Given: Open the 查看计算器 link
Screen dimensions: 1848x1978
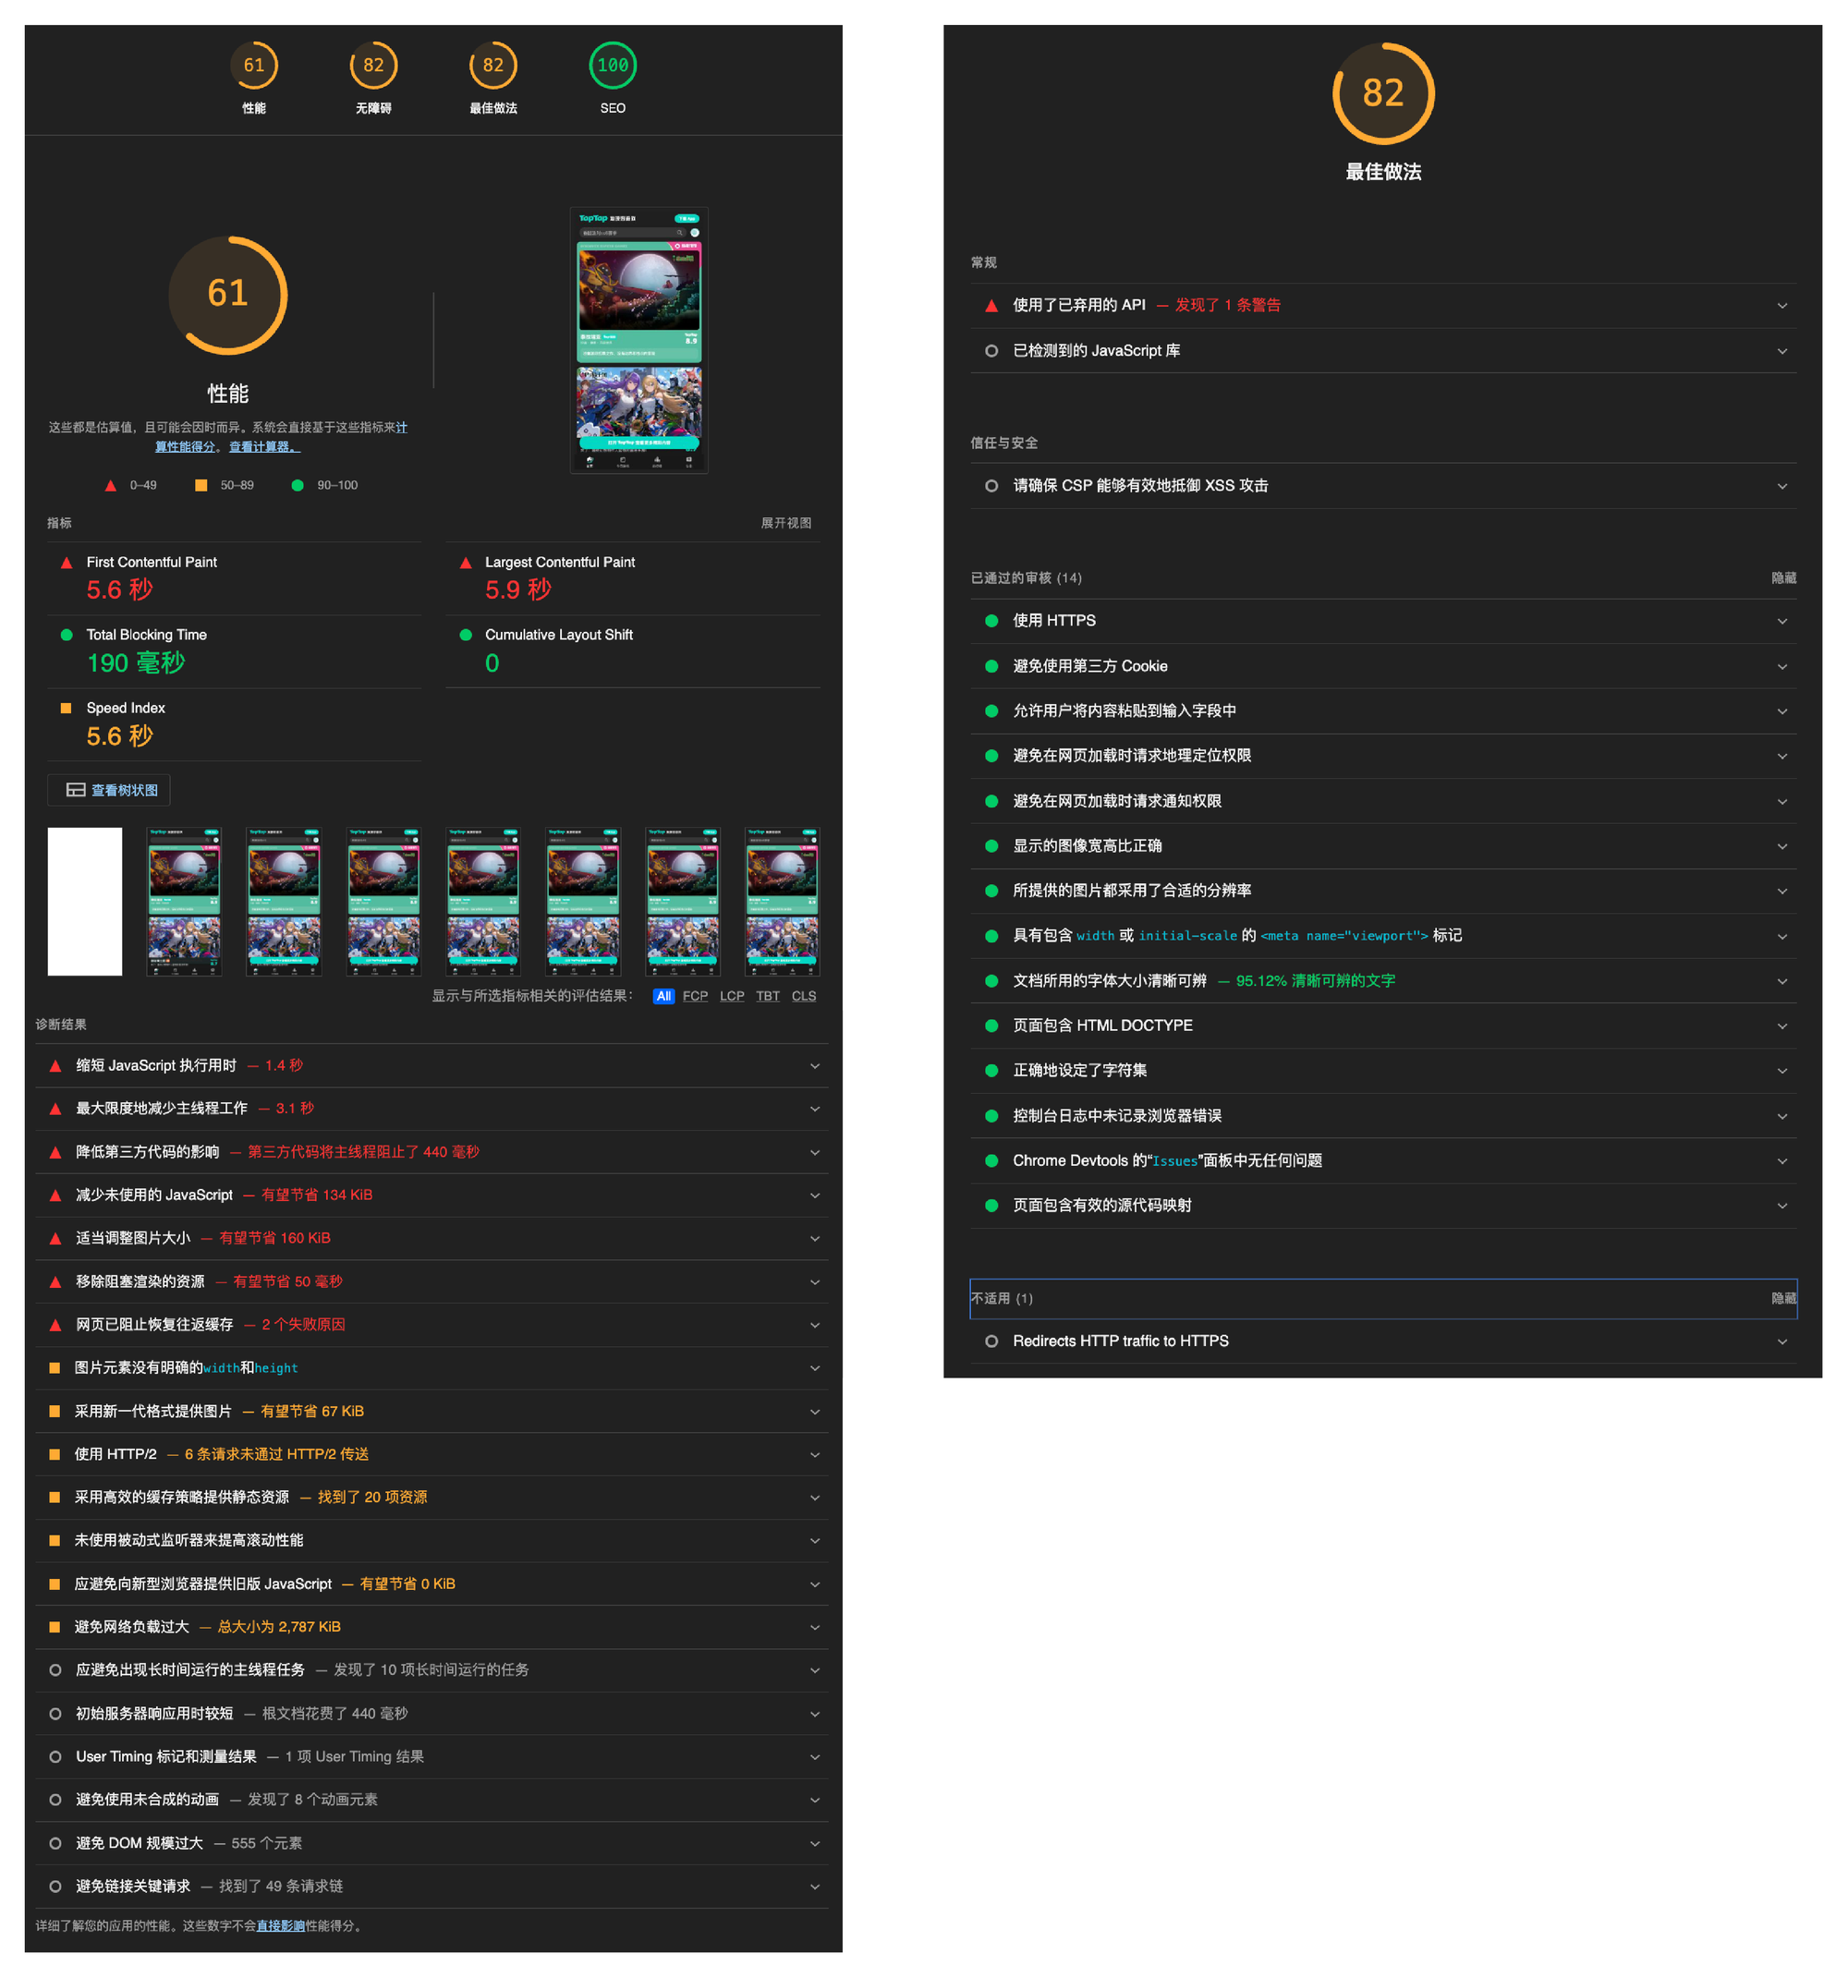Looking at the screenshot, I should pyautogui.click(x=264, y=447).
